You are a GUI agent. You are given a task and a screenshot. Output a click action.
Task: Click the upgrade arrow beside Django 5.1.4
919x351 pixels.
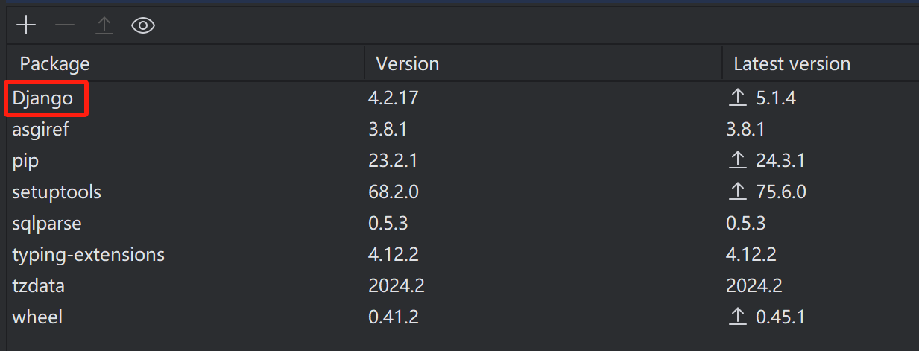[737, 98]
